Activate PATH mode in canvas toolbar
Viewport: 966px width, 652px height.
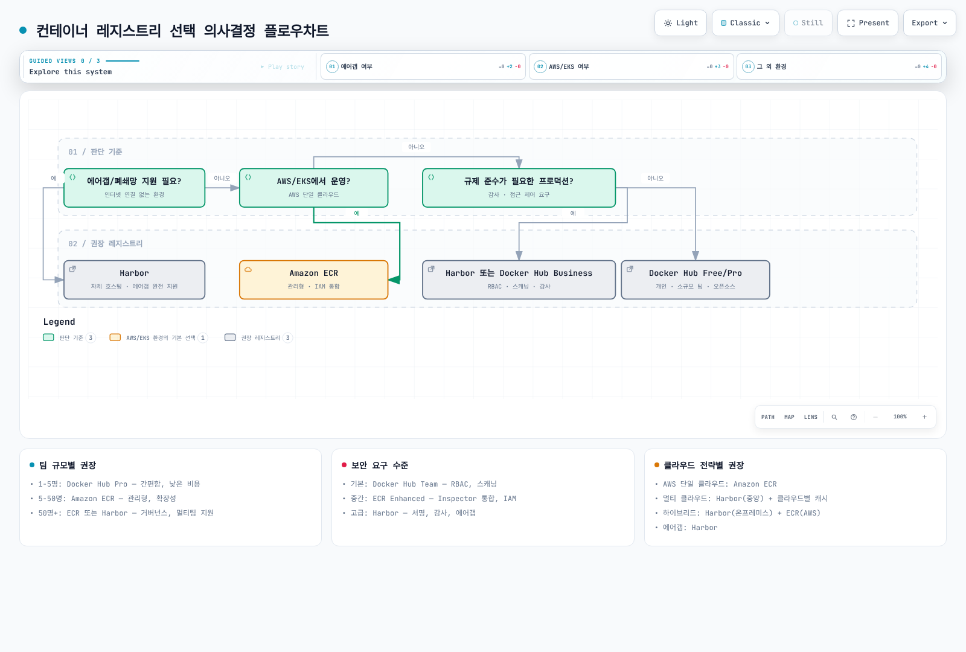pyautogui.click(x=768, y=417)
